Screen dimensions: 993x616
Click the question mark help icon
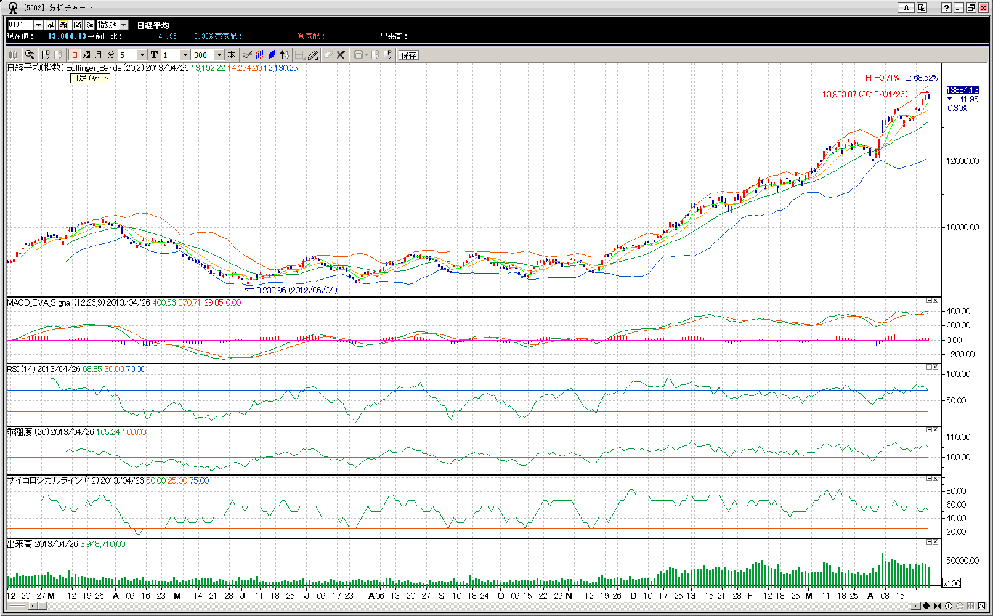946,8
